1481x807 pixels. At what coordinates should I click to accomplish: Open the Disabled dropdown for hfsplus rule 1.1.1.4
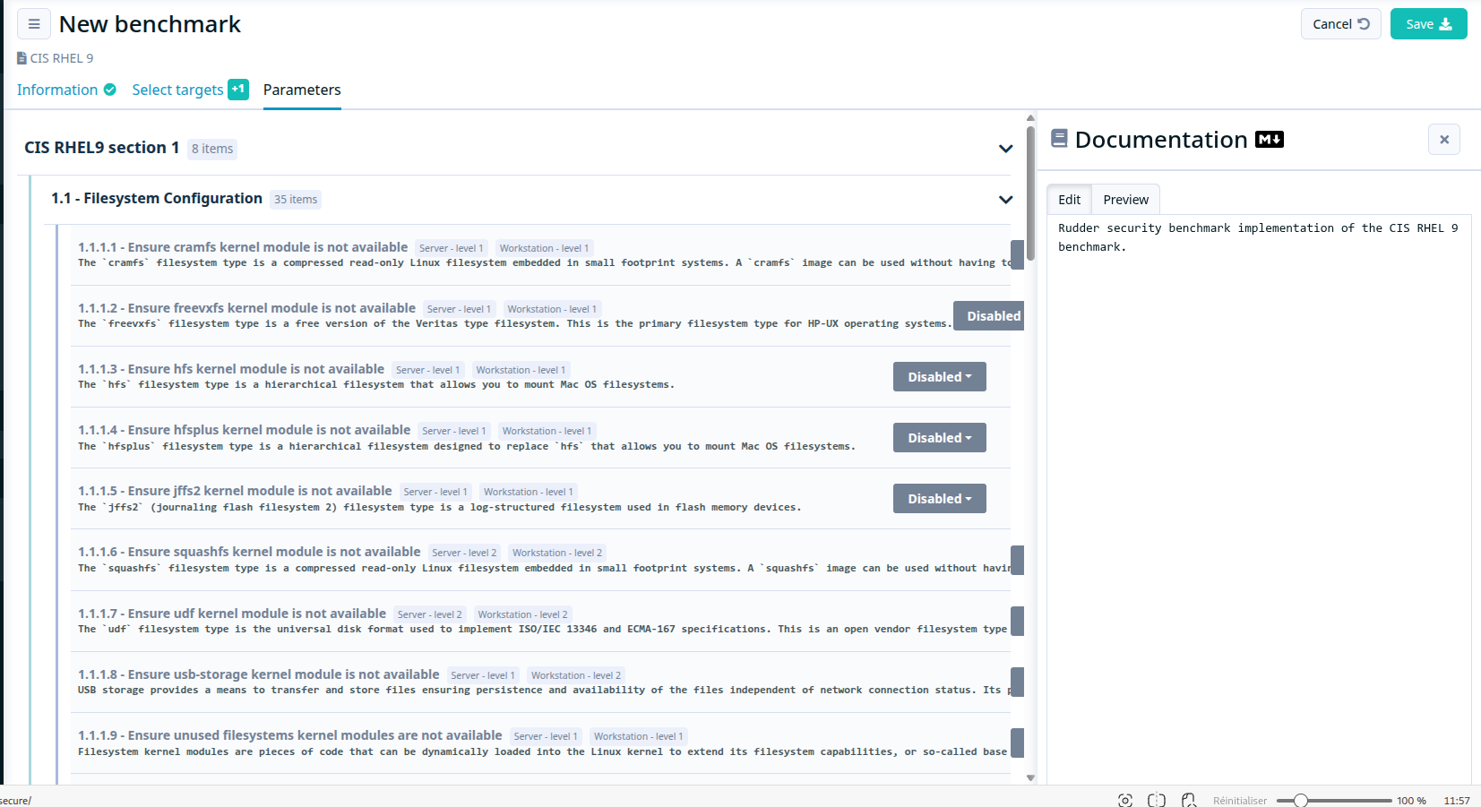[x=940, y=438]
